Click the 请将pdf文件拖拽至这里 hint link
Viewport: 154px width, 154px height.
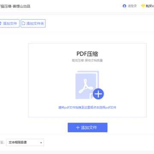(x=87, y=107)
